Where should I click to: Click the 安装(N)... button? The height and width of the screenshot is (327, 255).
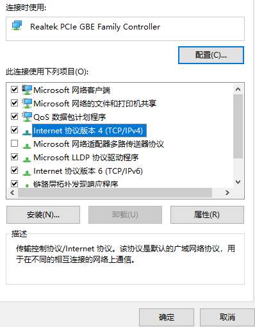coord(43,215)
